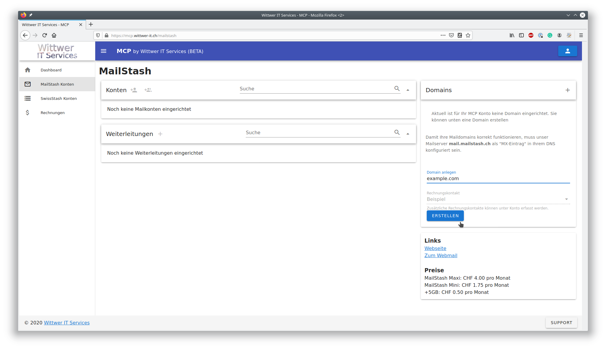Go back with the browser back arrow
Image resolution: width=606 pixels, height=349 pixels.
click(x=25, y=35)
